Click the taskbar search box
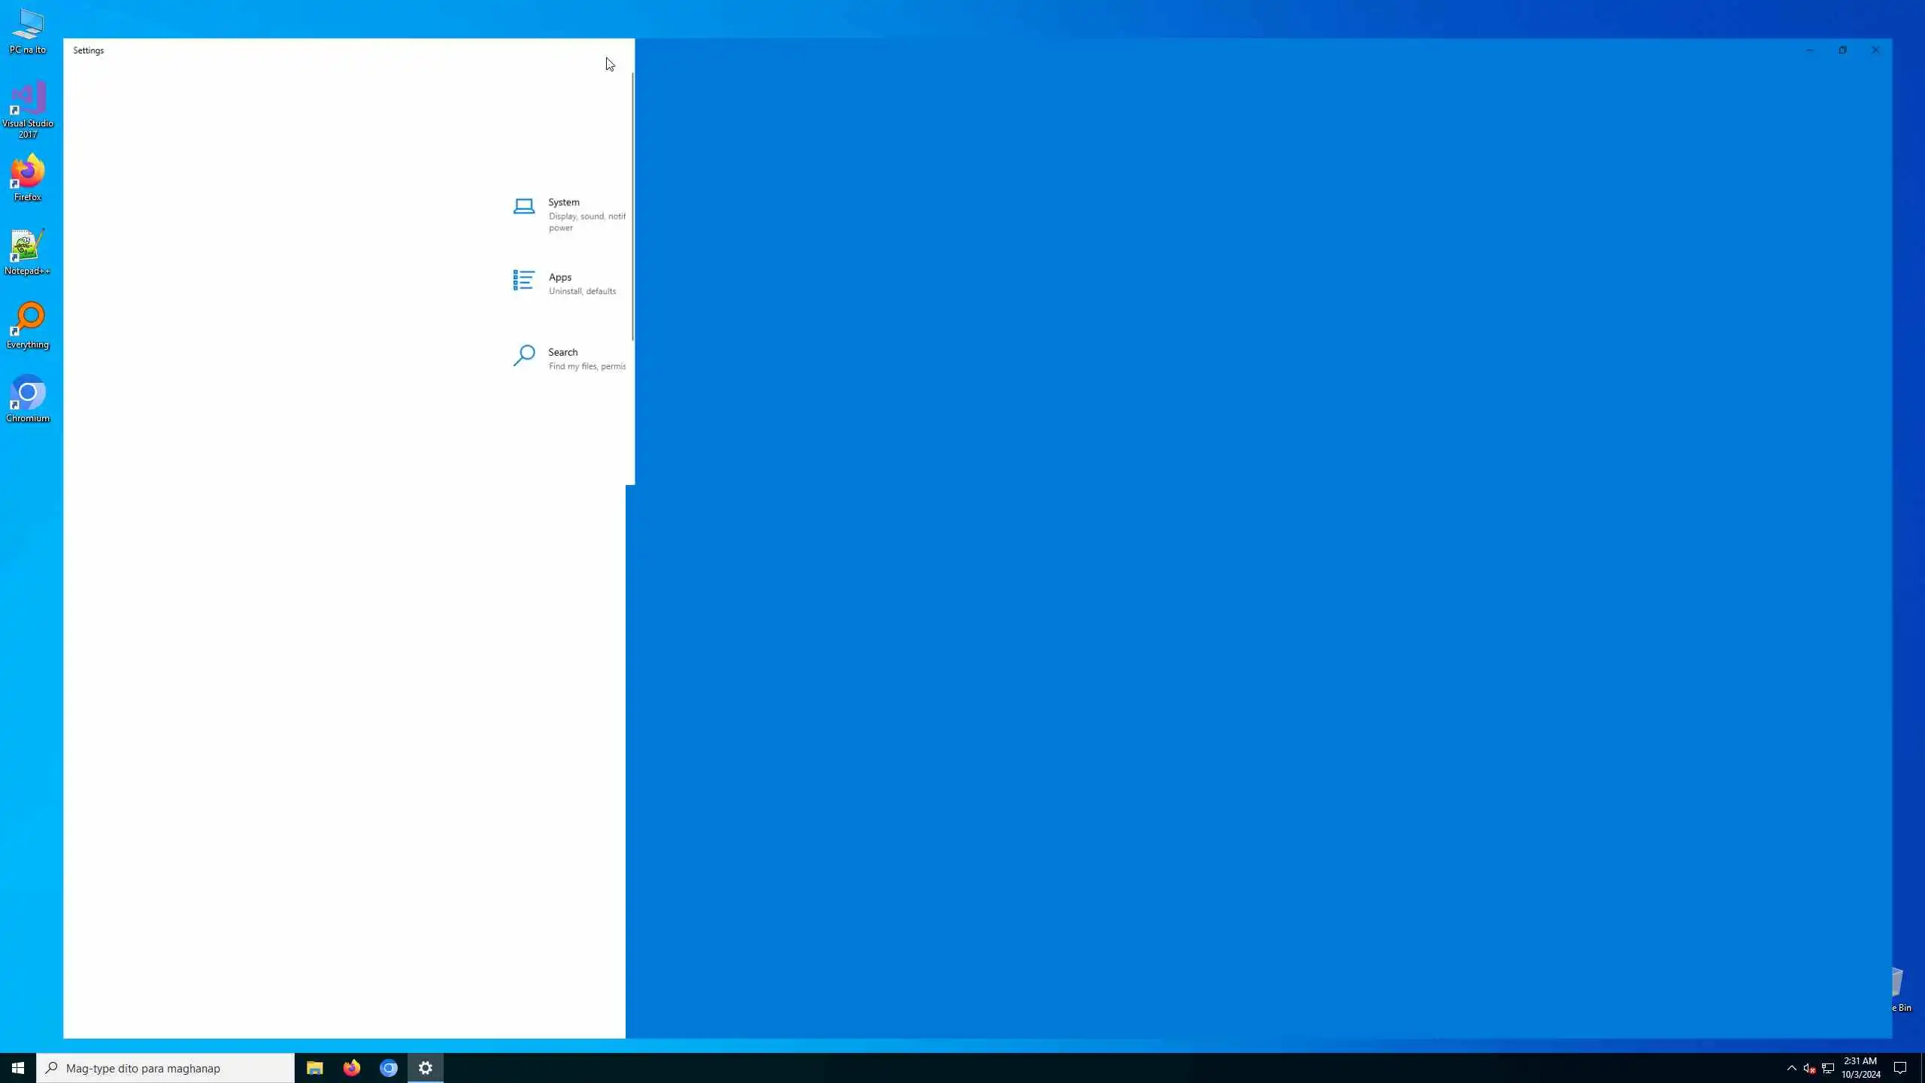 (165, 1068)
